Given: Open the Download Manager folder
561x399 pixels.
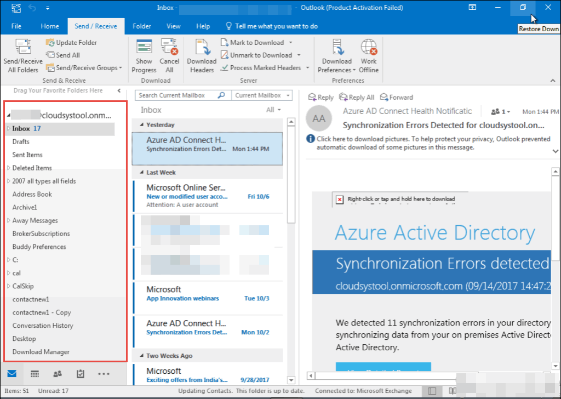Looking at the screenshot, I should coord(41,352).
